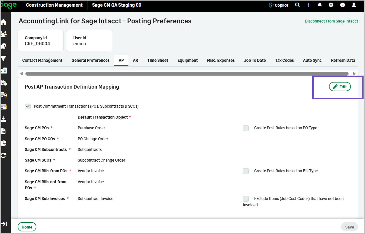Switch to the Time Sheet tab
Screen dimensions: 365x234
[x=158, y=60]
